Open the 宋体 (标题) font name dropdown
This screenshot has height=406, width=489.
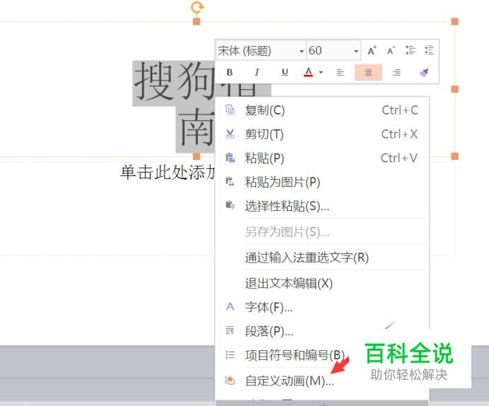[301, 51]
